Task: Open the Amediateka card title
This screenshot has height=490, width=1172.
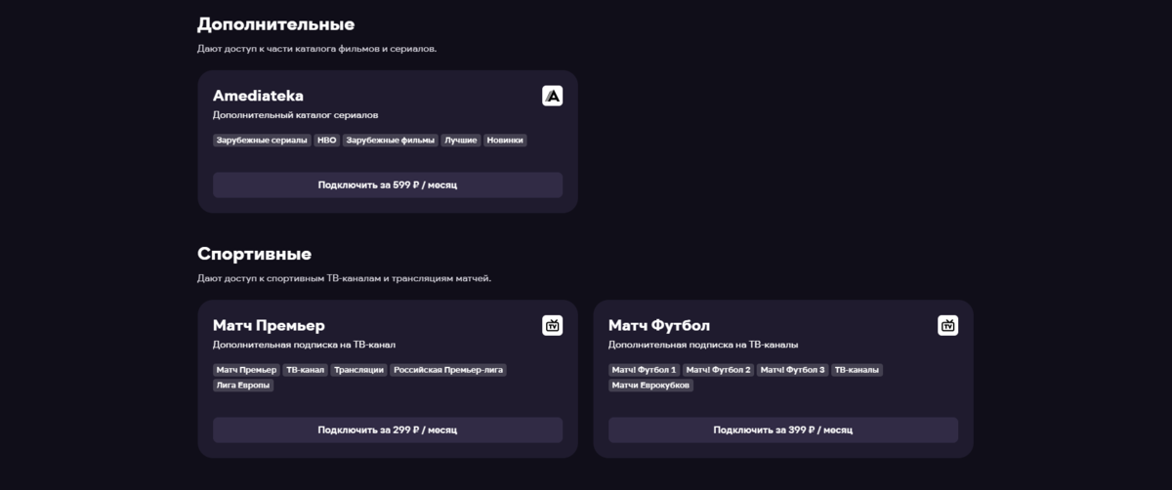Action: 258,96
